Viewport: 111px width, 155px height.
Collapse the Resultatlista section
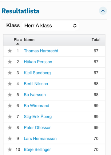[x=103, y=11]
